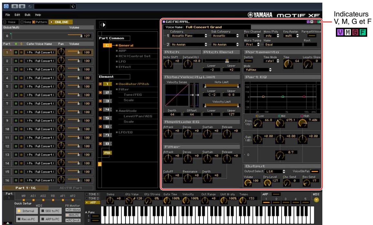Viewport: 373px width, 225px height.
Task: Click the Output Volume knob
Action: click(x=248, y=183)
